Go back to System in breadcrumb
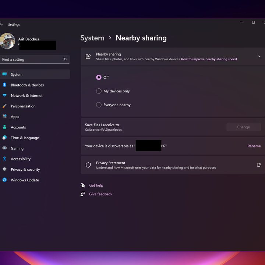 (92, 38)
